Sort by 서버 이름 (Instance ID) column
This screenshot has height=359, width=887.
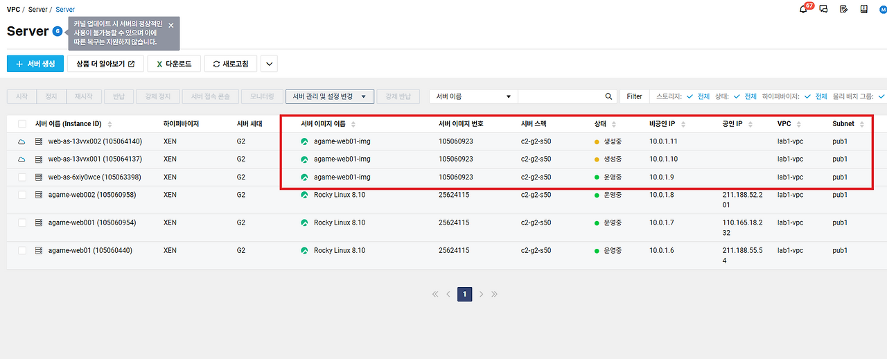[109, 124]
